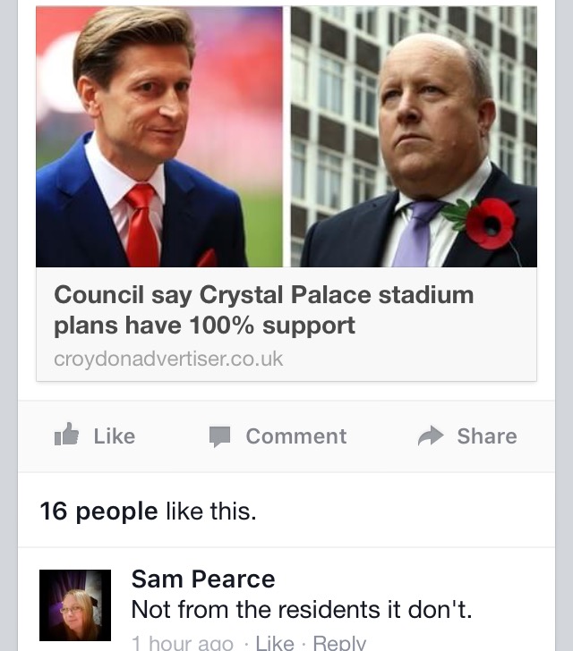Click the left photo of man in blue suit
573x651 pixels.
[159, 137]
